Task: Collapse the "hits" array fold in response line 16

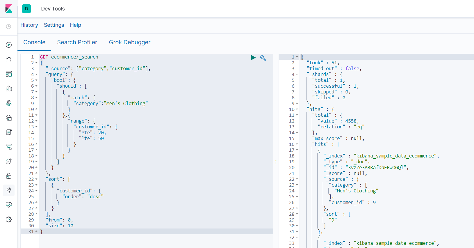Action: coord(297,144)
